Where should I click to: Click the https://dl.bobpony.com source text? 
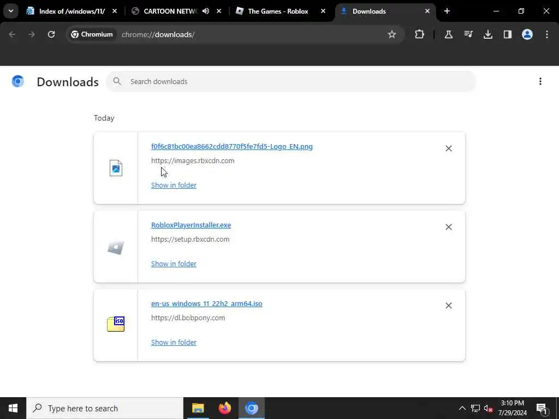click(x=188, y=318)
